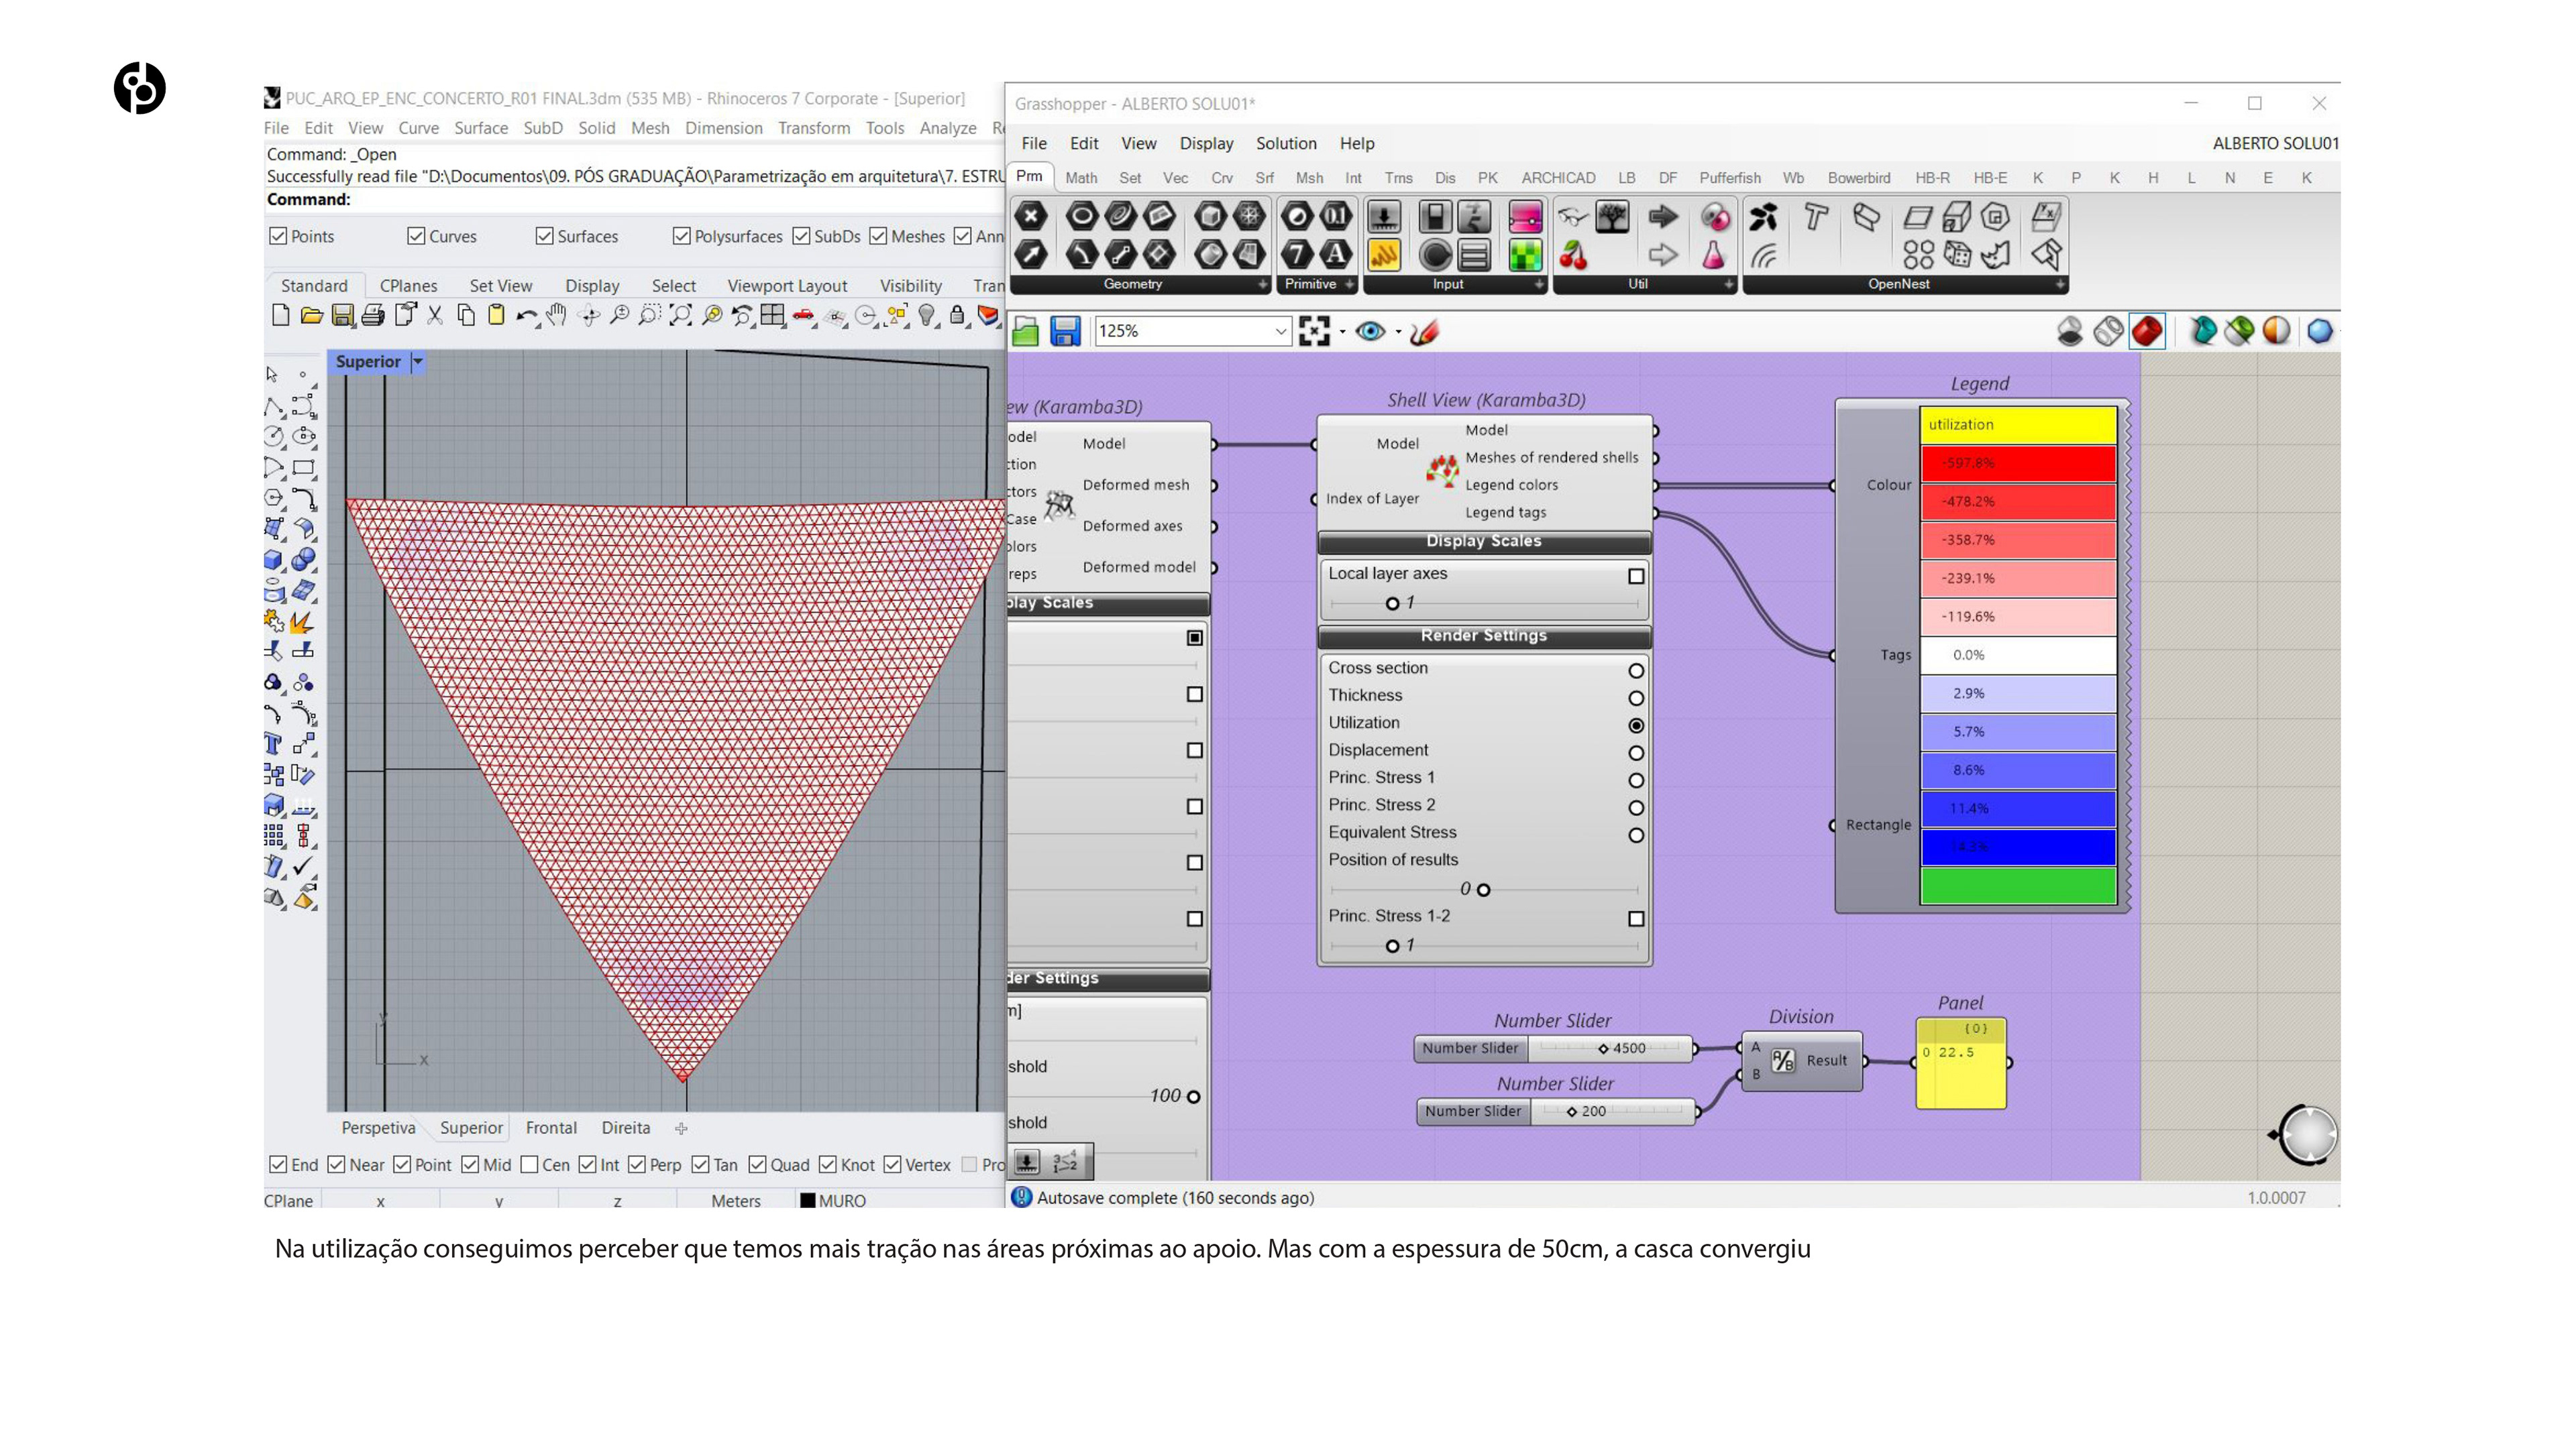2576x1448 pixels.
Task: Select the Displacement render radio button
Action: [1636, 752]
